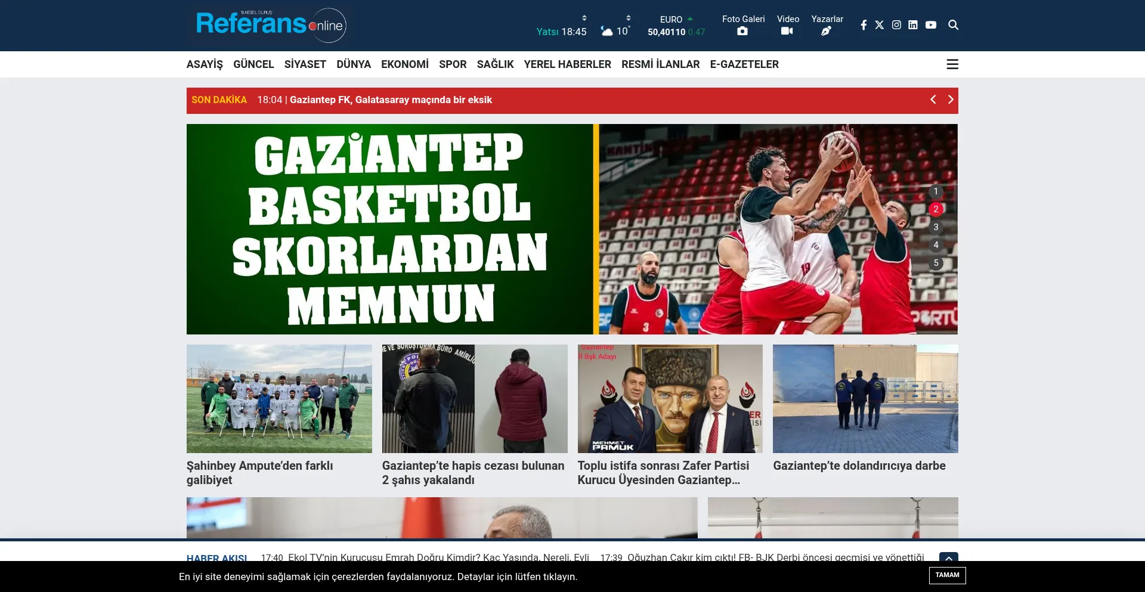Viewport: 1145px width, 592px height.
Task: Open Yazarlar via the pen icon
Action: pyautogui.click(x=826, y=30)
